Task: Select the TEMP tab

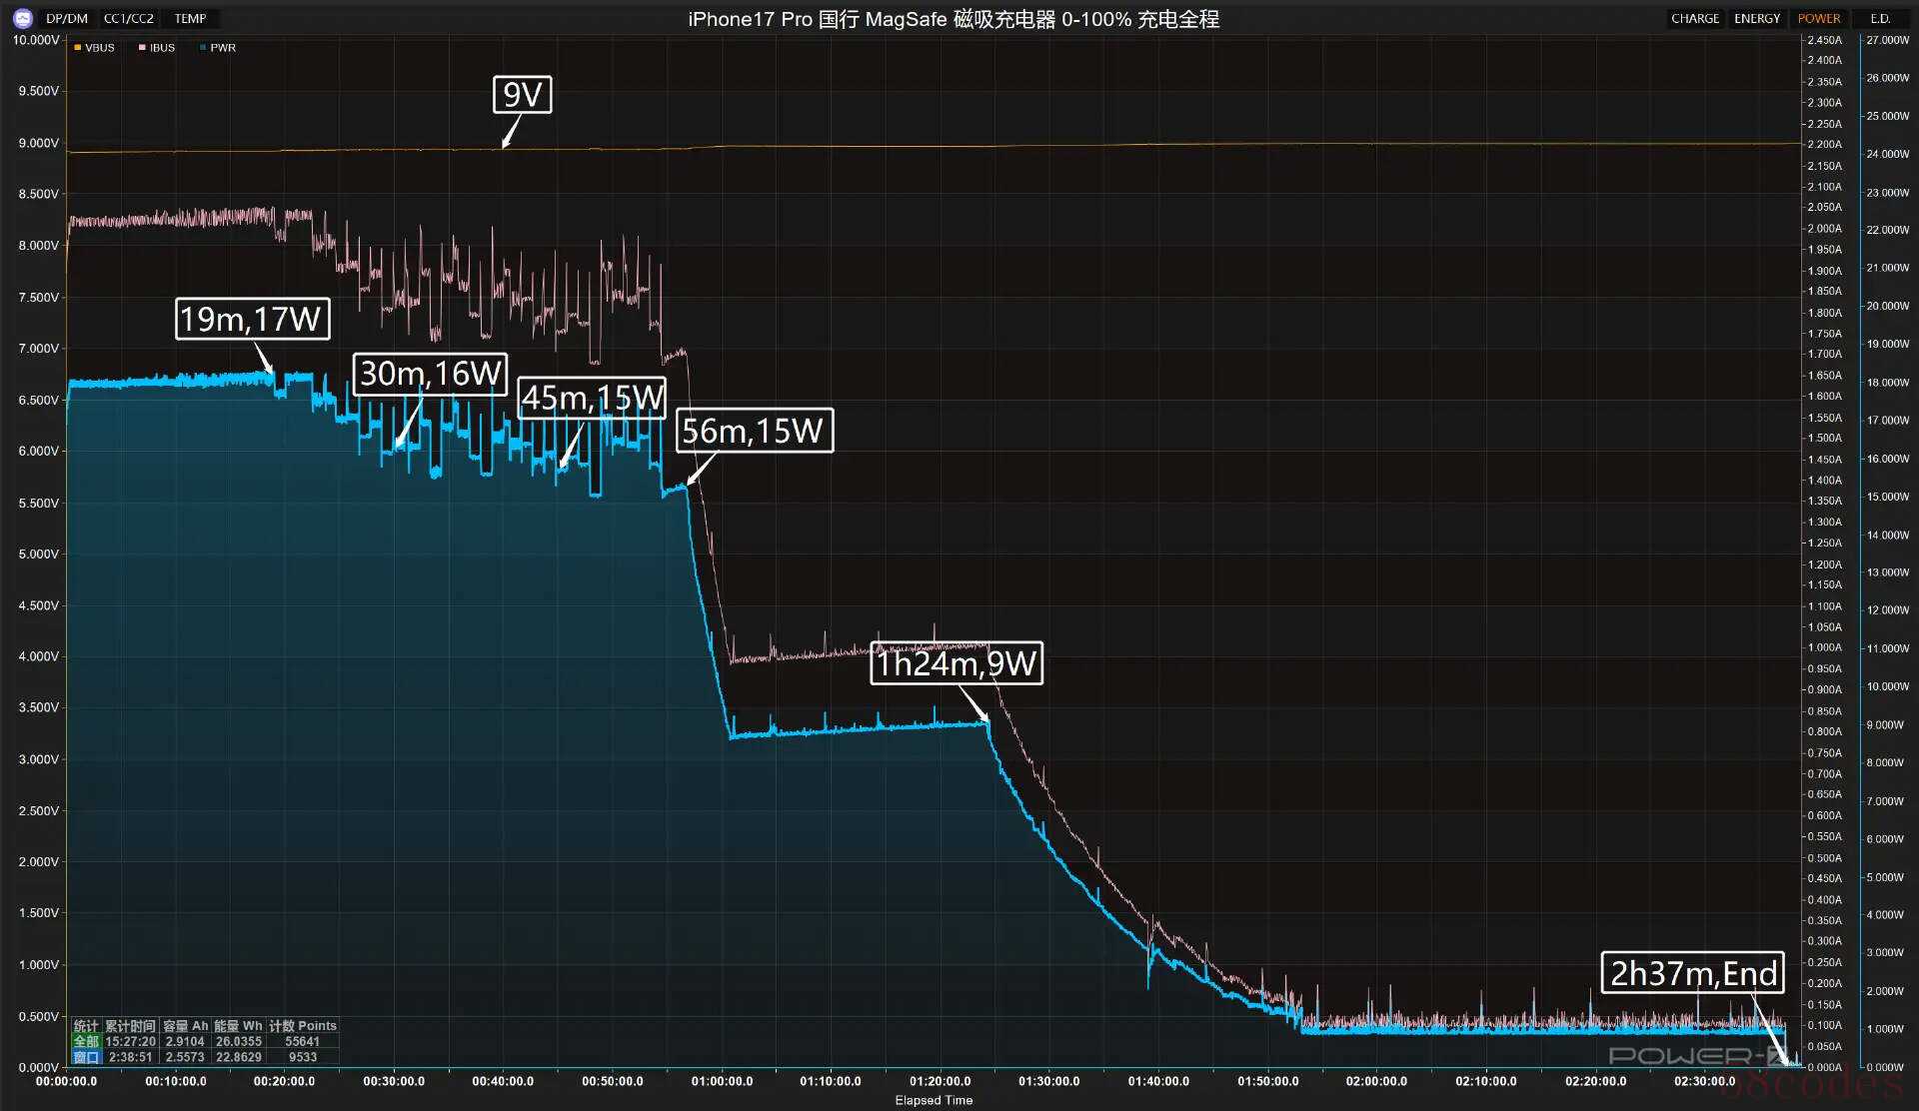Action: pyautogui.click(x=190, y=18)
